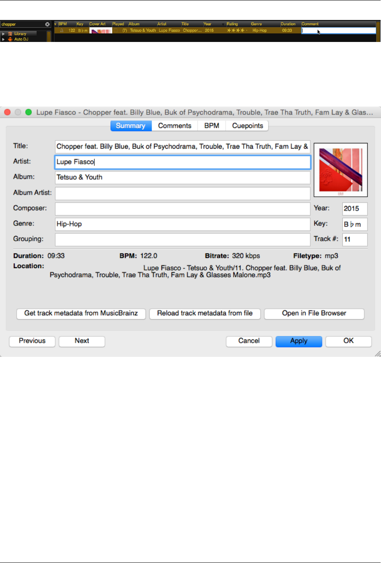Image resolution: width=381 pixels, height=563 pixels.
Task: Click the Comment edit cell in the track row
Action: point(338,31)
